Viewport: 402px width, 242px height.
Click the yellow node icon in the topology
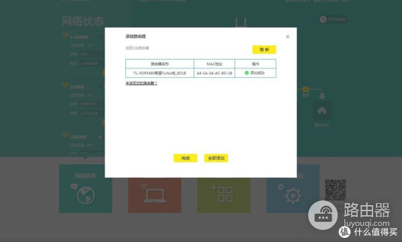(306, 89)
